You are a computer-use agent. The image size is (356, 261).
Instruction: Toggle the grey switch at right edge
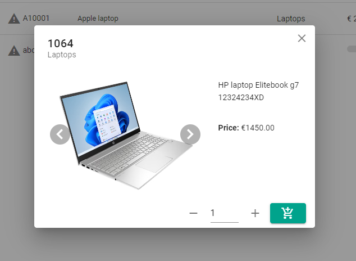(x=352, y=49)
